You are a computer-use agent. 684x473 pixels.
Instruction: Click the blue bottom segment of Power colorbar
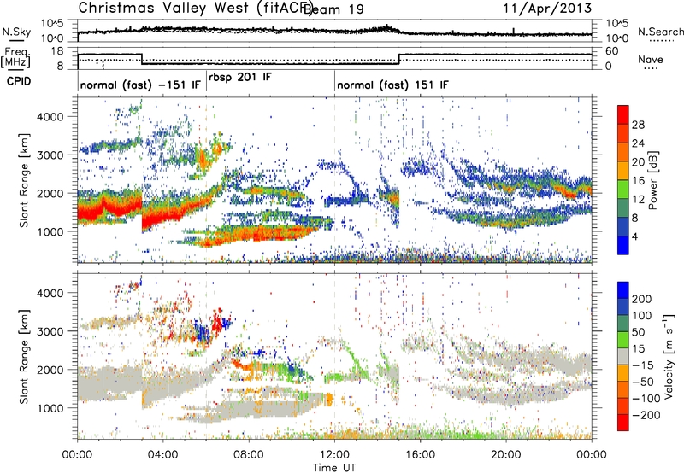(623, 245)
